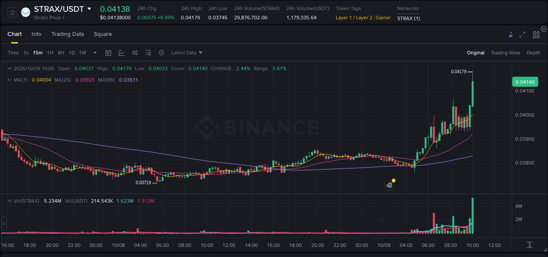Viewport: 548px width, 257px height.
Task: Toggle the favorite star for STRAX/USDT
Action: click(x=12, y=12)
